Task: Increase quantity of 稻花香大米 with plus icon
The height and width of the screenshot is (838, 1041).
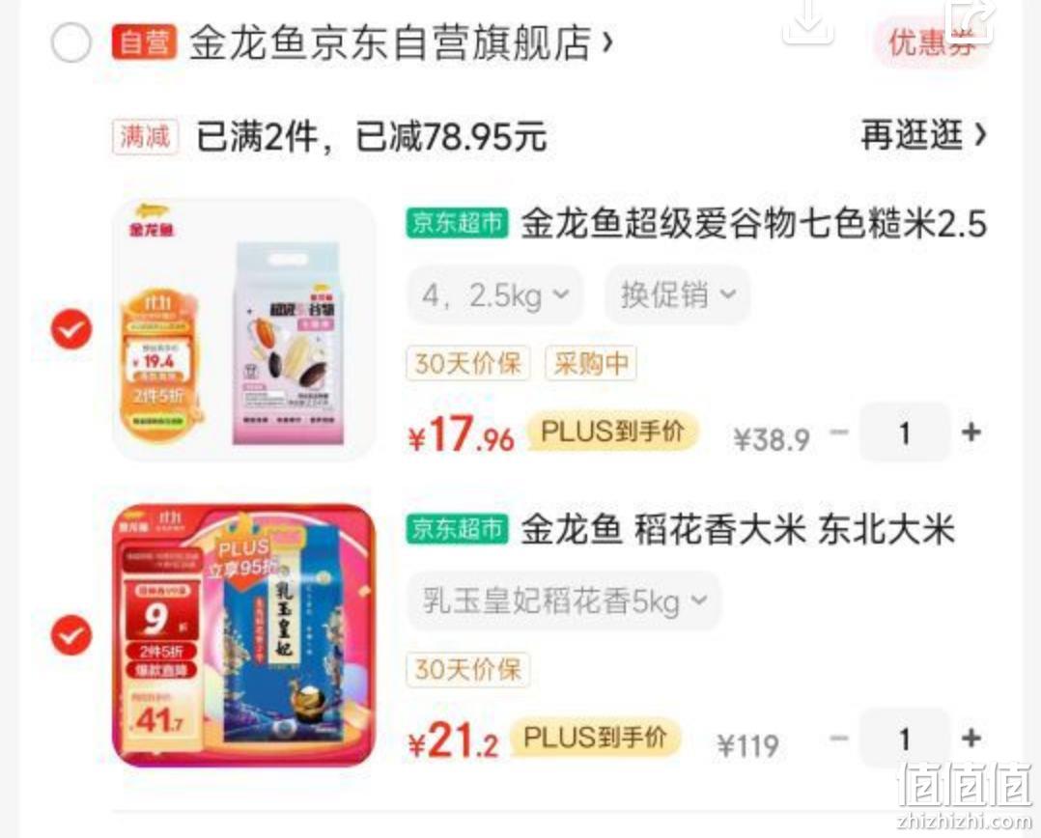Action: tap(971, 738)
